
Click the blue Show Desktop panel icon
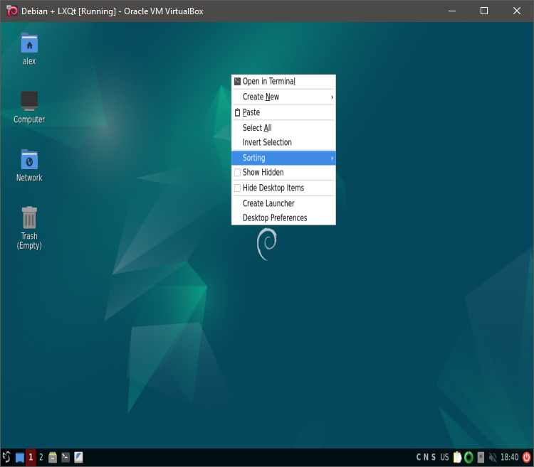[x=20, y=458]
